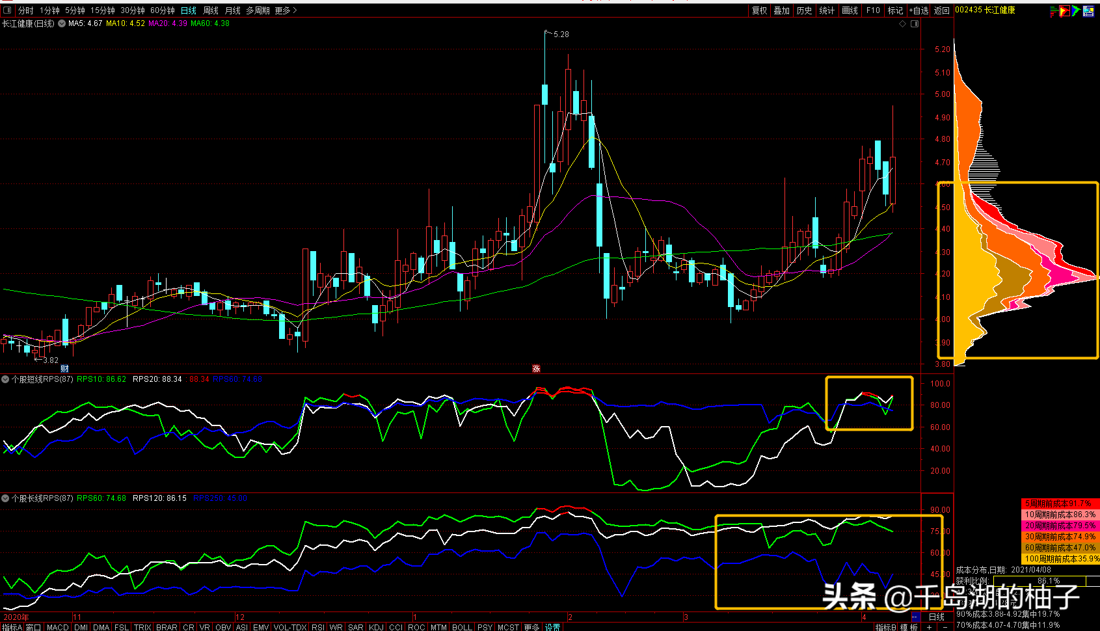
Task: Expand the 更多 timeframe menu at top
Action: pyautogui.click(x=286, y=10)
